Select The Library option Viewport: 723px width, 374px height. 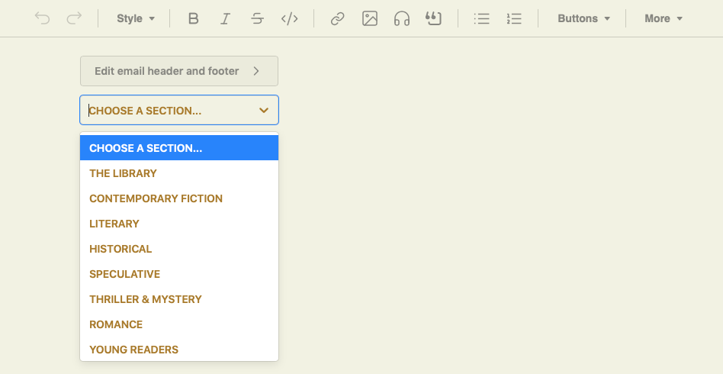pos(179,173)
